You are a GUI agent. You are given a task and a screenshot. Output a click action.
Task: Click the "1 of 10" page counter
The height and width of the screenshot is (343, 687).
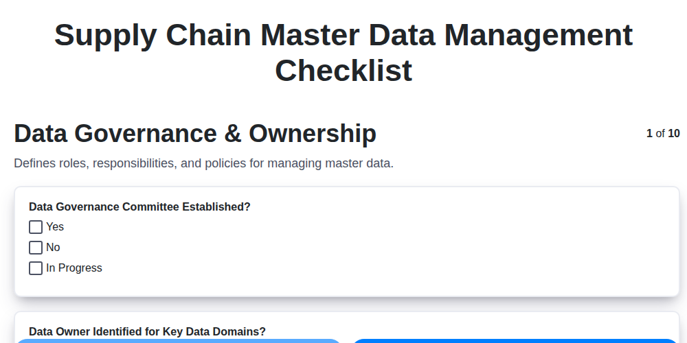click(663, 134)
